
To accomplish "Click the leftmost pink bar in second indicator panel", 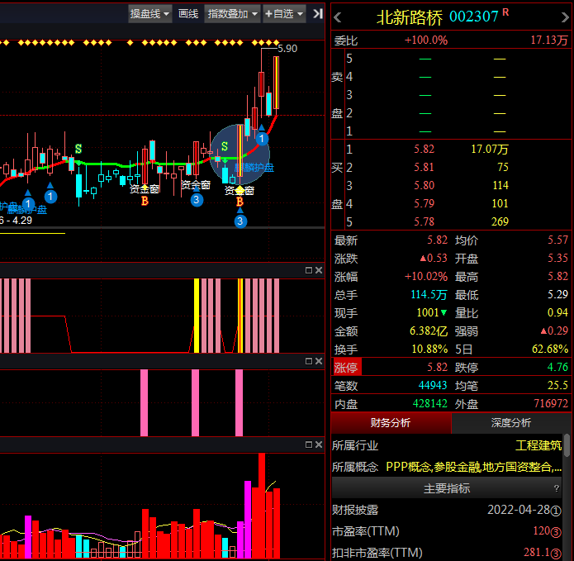I will 145,403.
